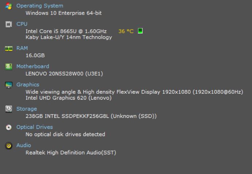Jump to the Optical Drives section

click(x=35, y=127)
